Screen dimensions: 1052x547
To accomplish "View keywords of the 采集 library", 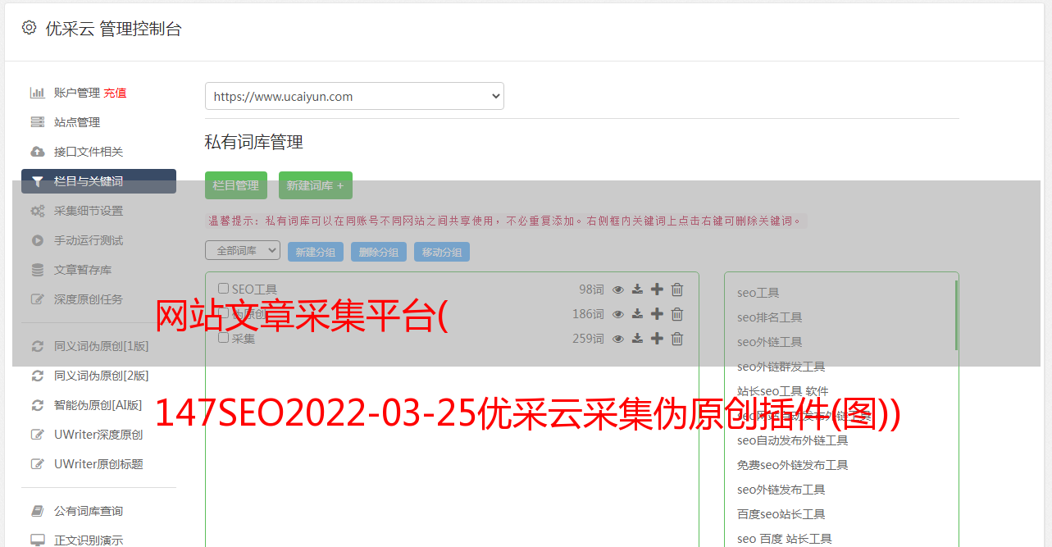I will [x=618, y=339].
